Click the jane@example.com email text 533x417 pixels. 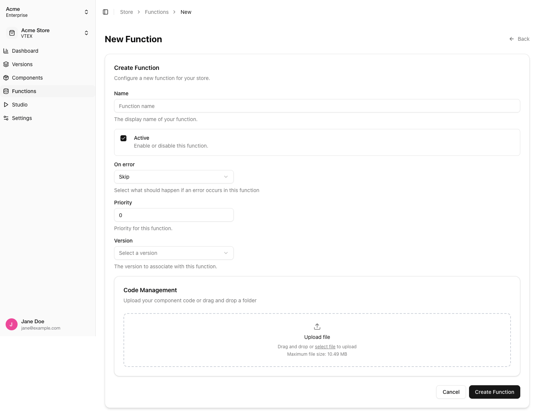point(41,328)
